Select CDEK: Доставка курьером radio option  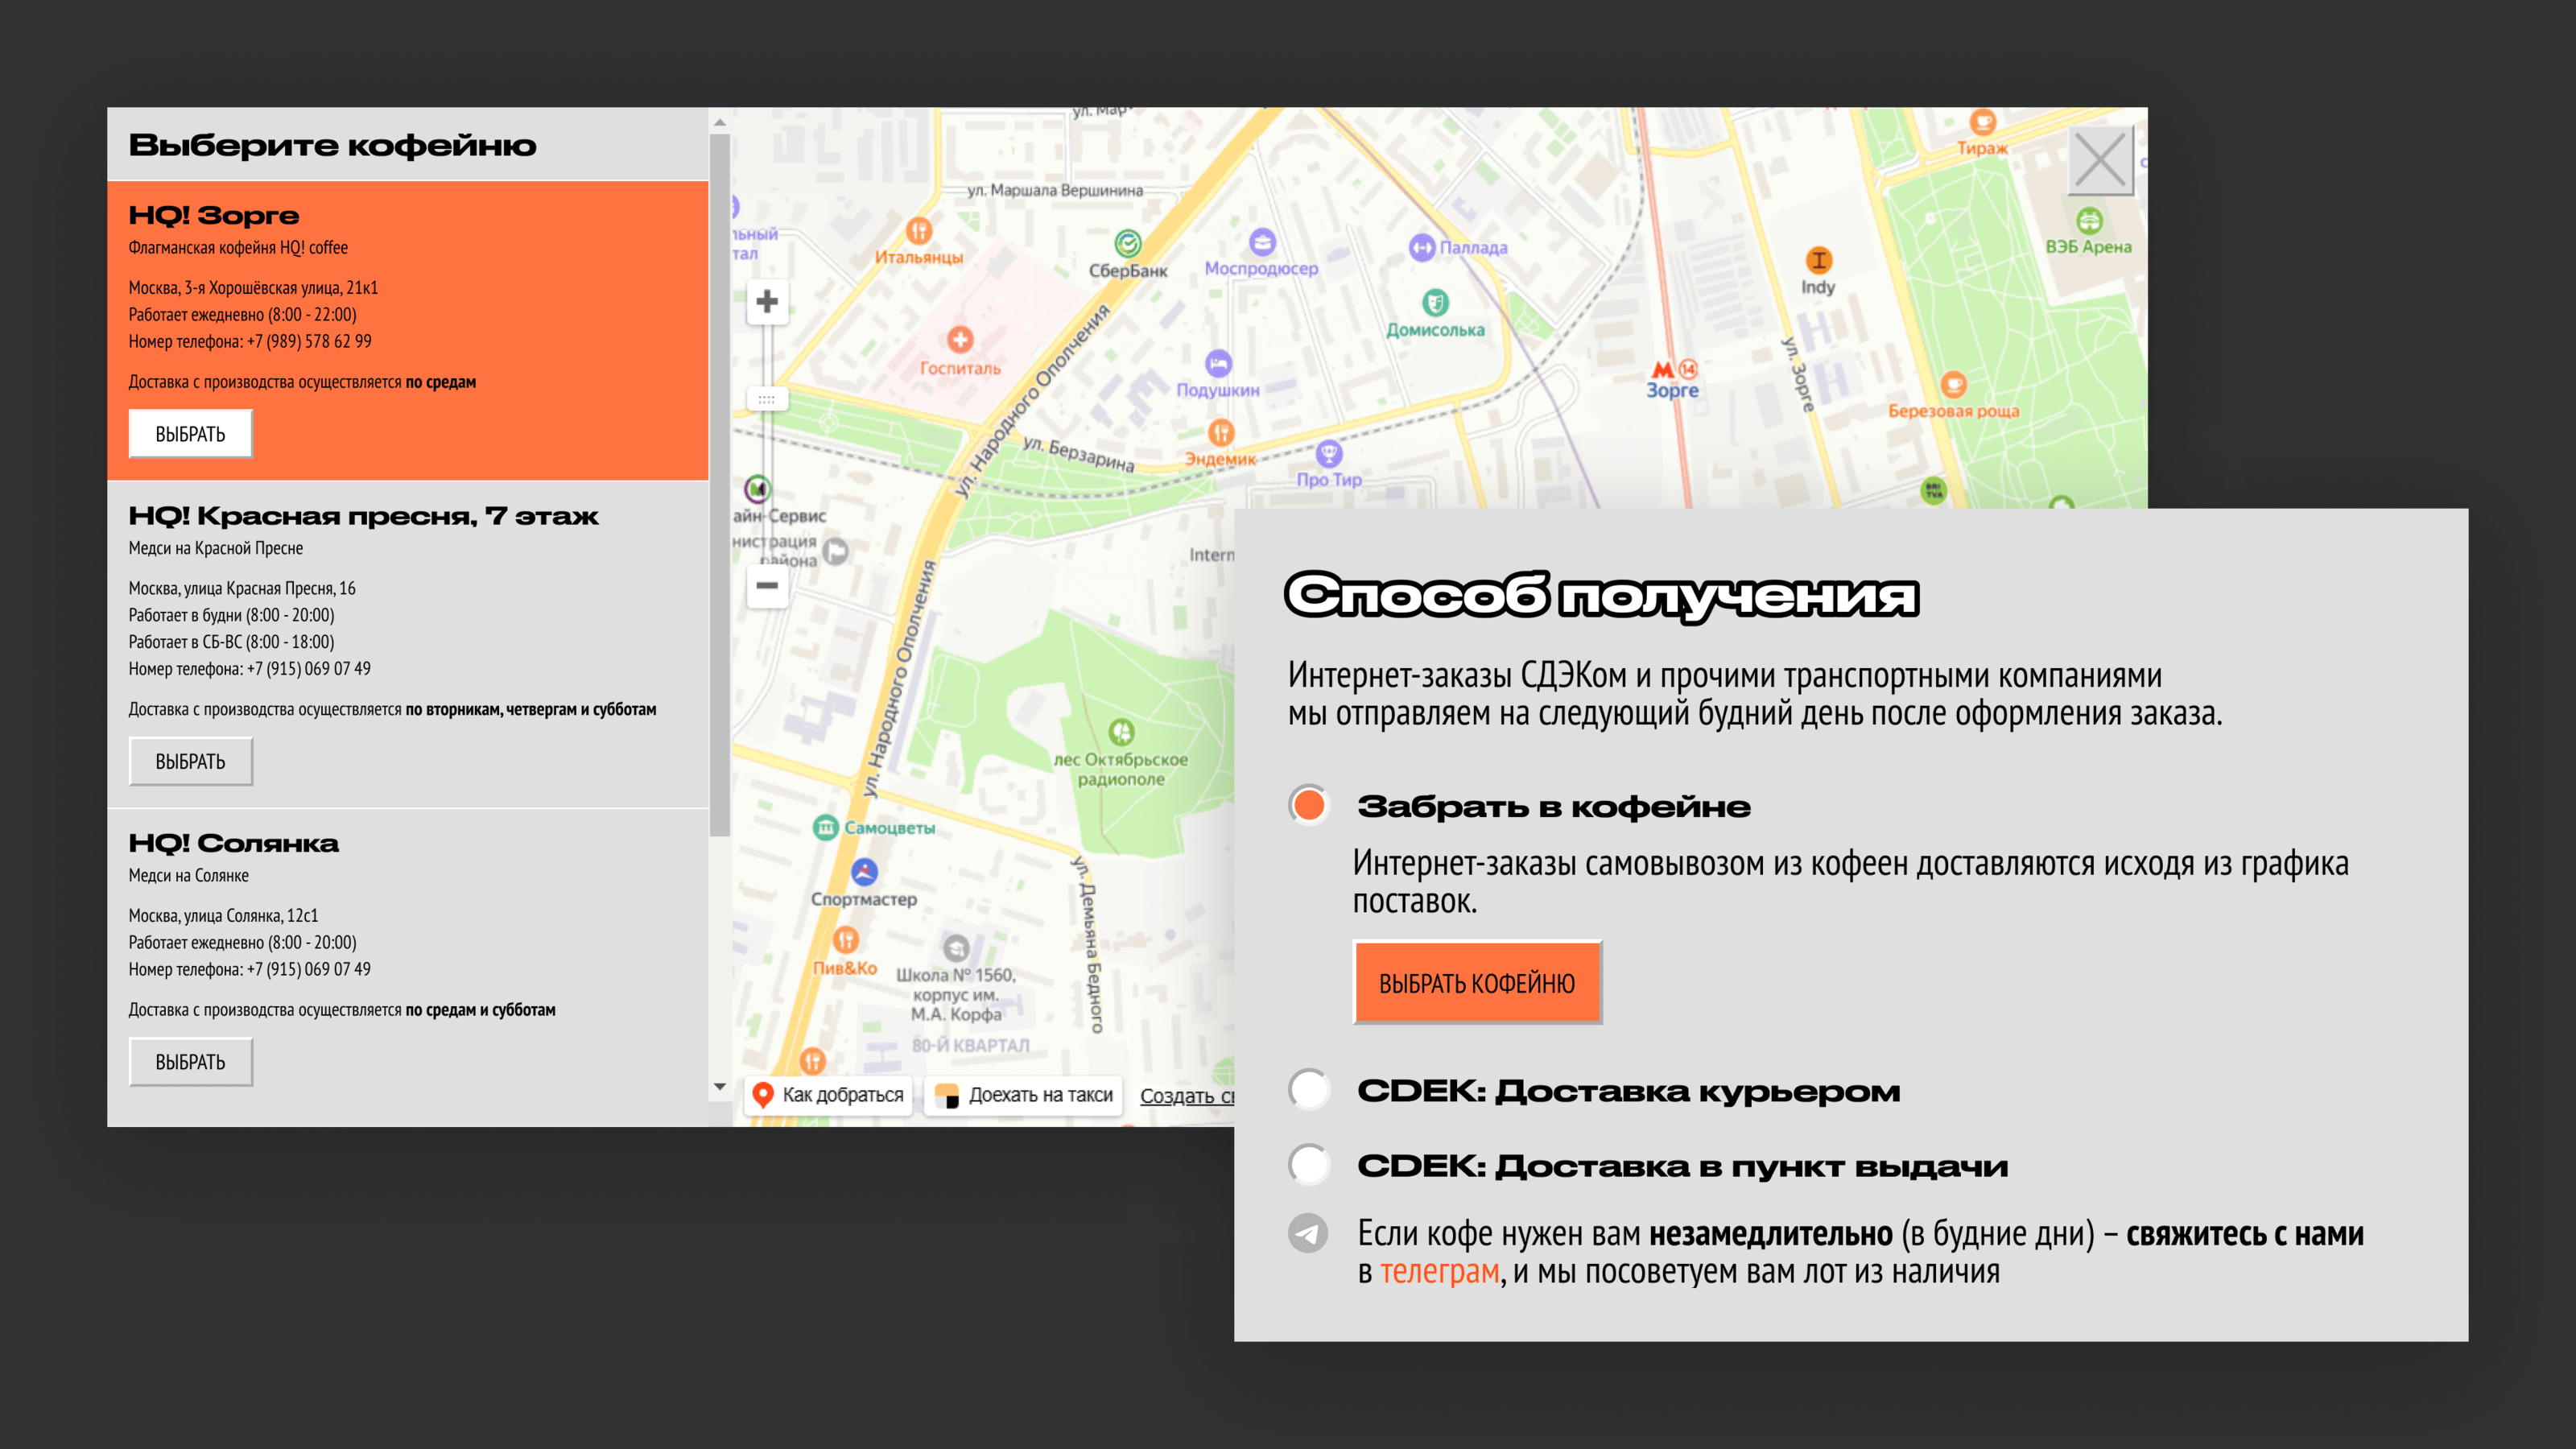[1309, 1090]
